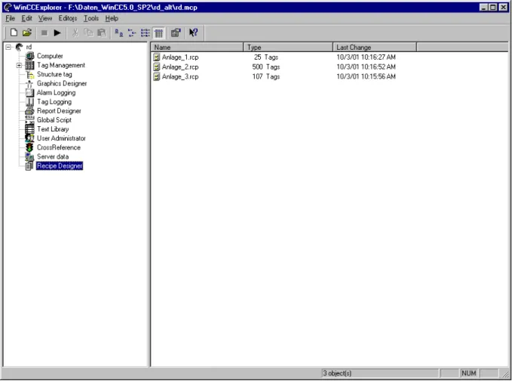This screenshot has width=512, height=383.
Task: Select Report Designer in the tree
Action: (x=59, y=111)
